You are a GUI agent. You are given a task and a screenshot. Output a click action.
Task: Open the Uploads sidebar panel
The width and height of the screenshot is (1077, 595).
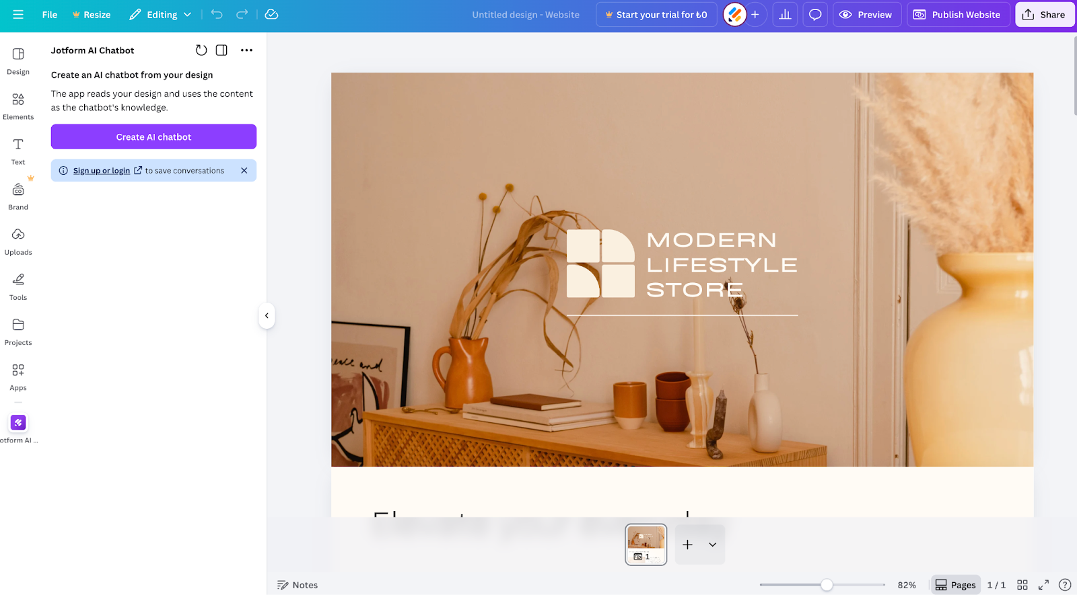coord(18,241)
